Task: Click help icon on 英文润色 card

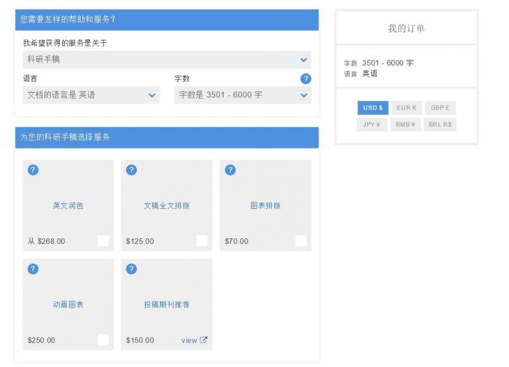Action: coord(33,170)
